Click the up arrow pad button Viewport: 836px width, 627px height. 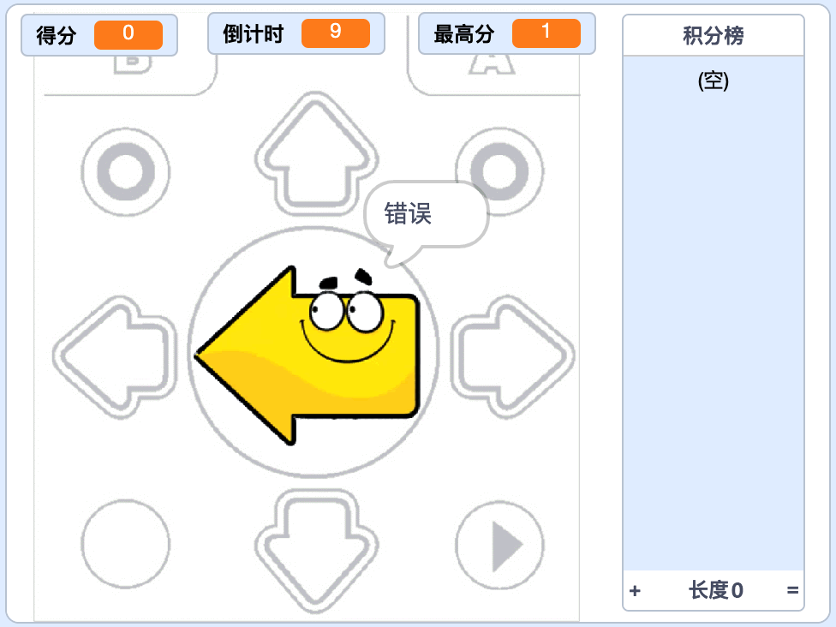[x=316, y=153]
